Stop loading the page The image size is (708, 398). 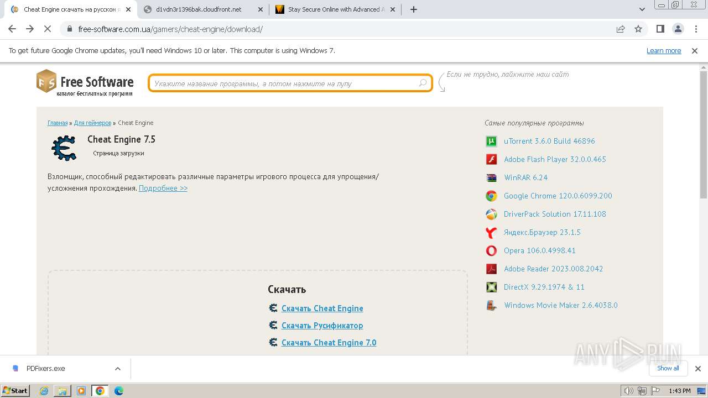[48, 29]
